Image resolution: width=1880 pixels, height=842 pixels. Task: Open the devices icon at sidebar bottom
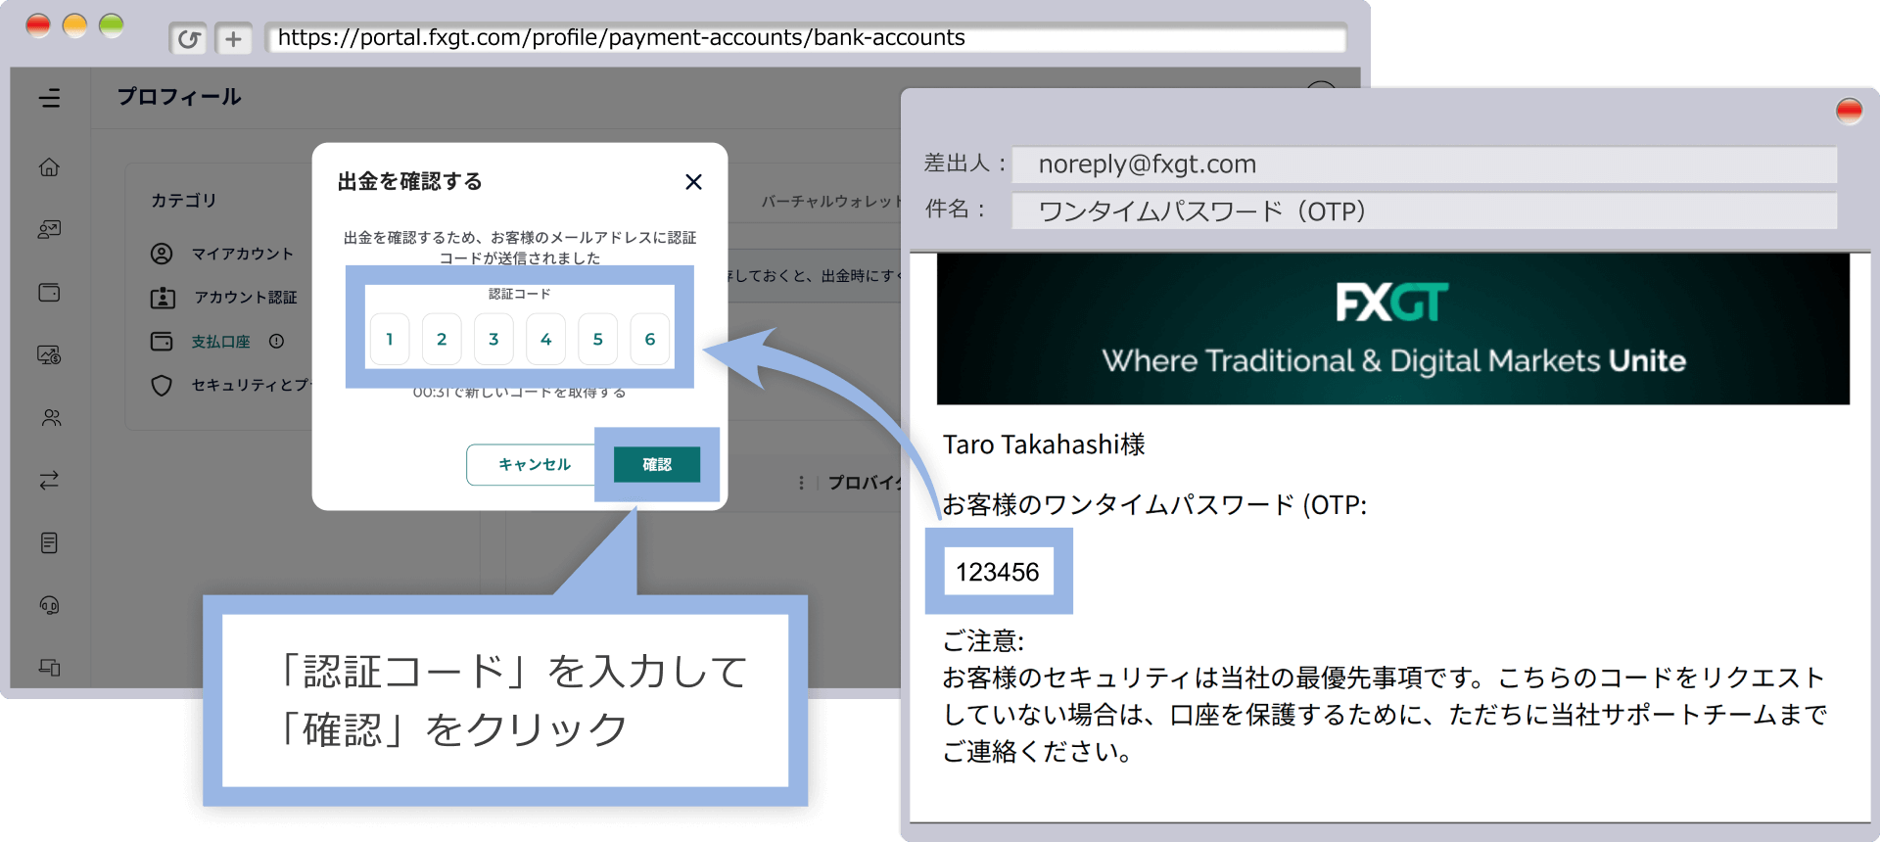pyautogui.click(x=49, y=667)
